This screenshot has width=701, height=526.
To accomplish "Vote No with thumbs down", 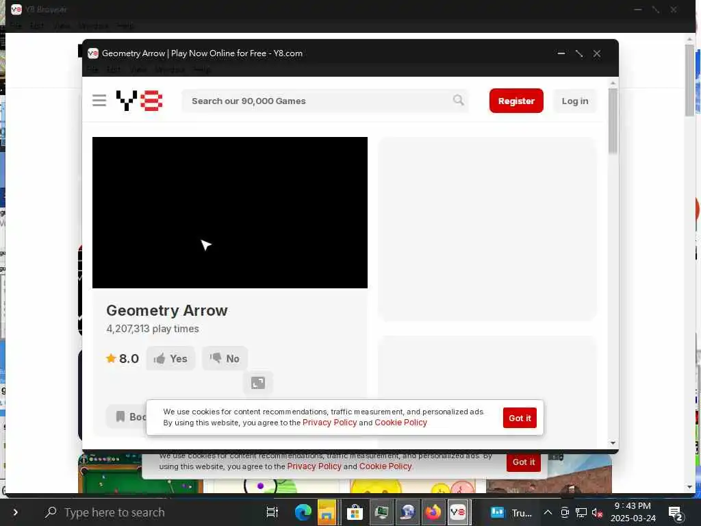I will click(225, 358).
